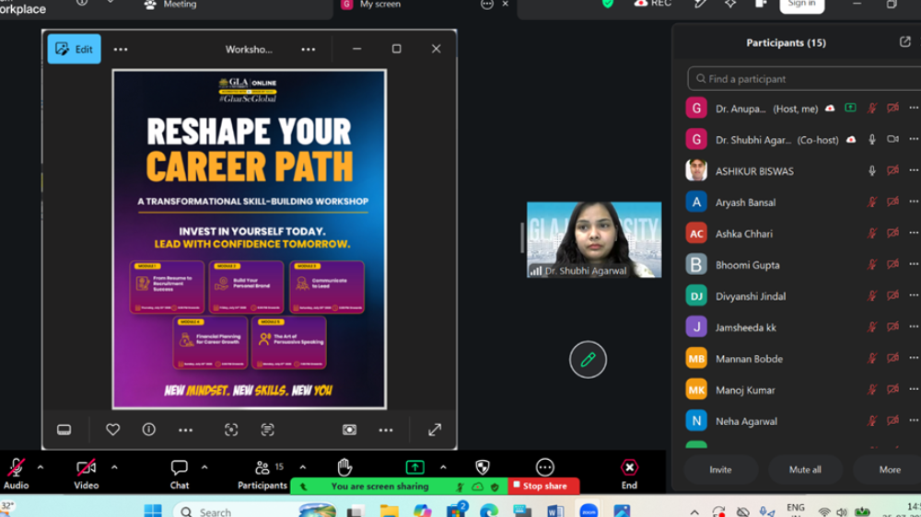Toggle Dr. Shubhi Agarwal's camera icon
The height and width of the screenshot is (517, 921).
click(892, 140)
